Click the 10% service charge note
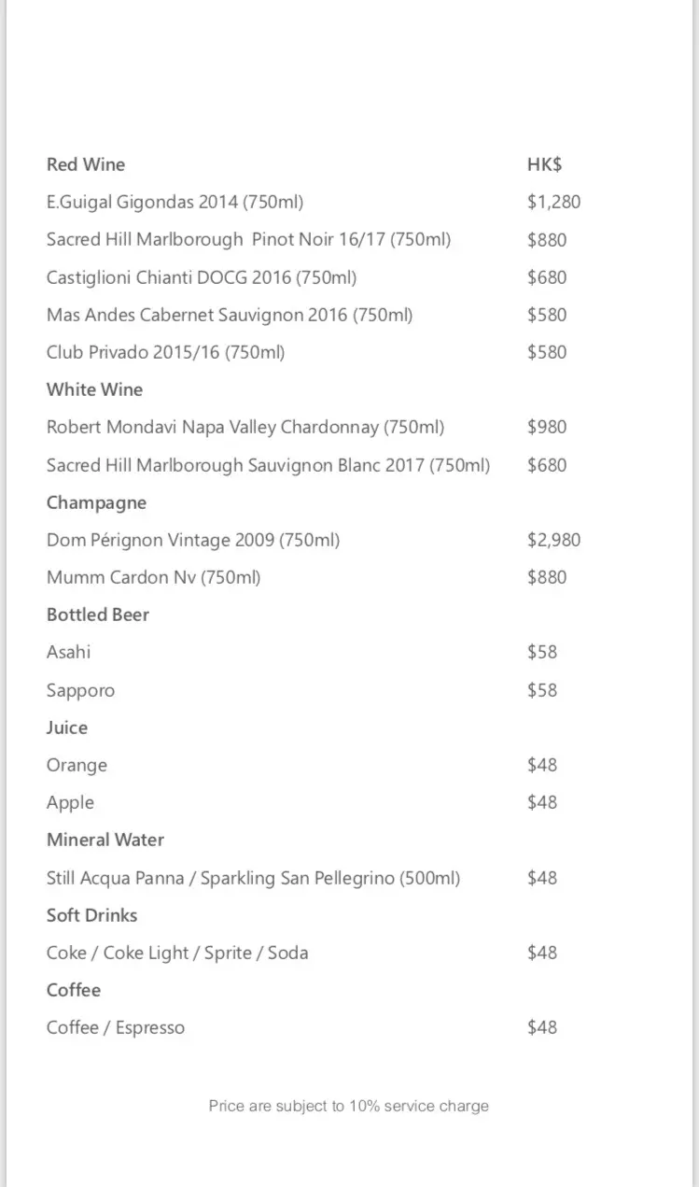 [348, 1106]
